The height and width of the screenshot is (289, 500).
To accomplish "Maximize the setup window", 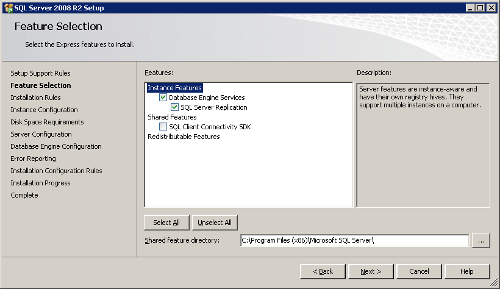I will coord(480,8).
